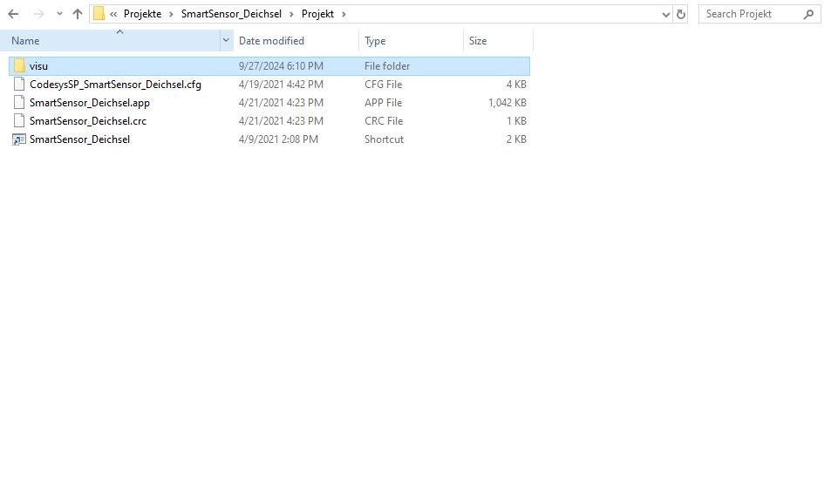This screenshot has height=489, width=831.
Task: Click the 4 KB size value
Action: 516,85
